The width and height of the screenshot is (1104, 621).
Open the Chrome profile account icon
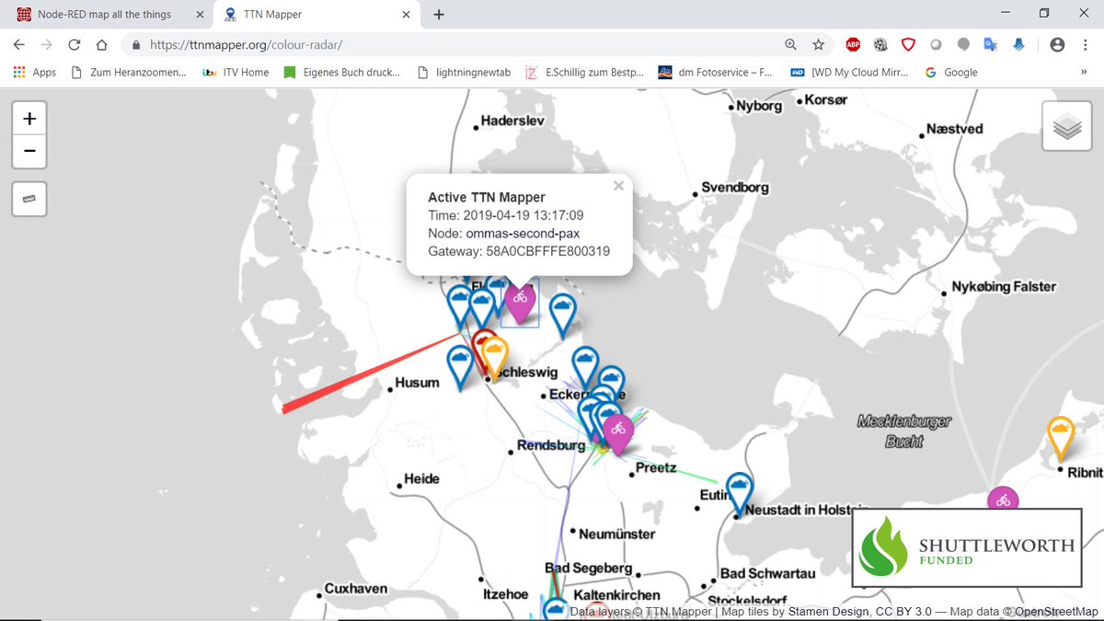1057,44
